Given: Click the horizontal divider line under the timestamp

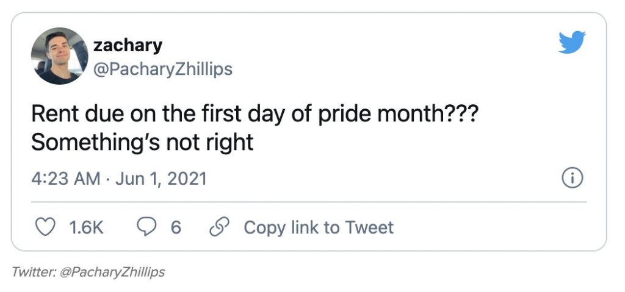Looking at the screenshot, I should pyautogui.click(x=308, y=202).
